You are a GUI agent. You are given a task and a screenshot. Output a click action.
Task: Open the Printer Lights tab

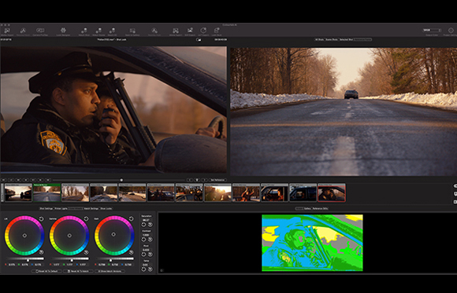61,208
